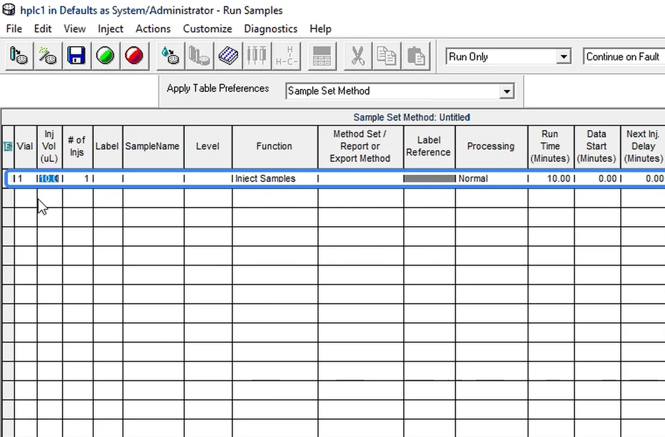Click the Sample Set Method: Untitled title

coord(411,117)
